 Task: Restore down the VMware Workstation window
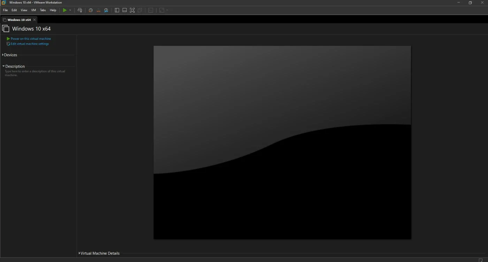(x=470, y=2)
